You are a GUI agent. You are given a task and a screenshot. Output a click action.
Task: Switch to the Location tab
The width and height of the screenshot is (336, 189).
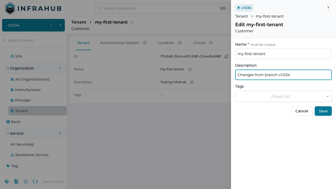click(170, 43)
